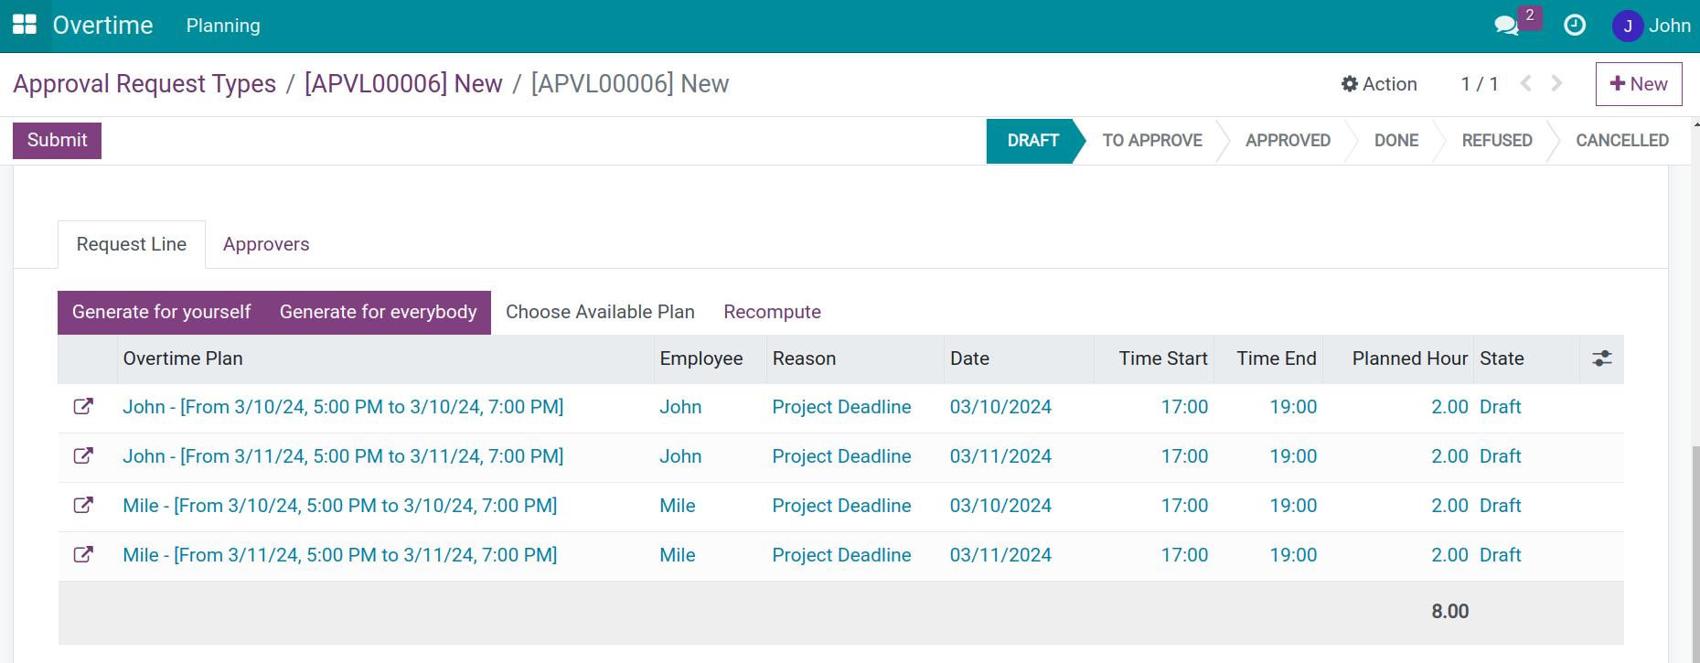Click Choose Available Plan
The width and height of the screenshot is (1700, 663).
[x=600, y=312]
